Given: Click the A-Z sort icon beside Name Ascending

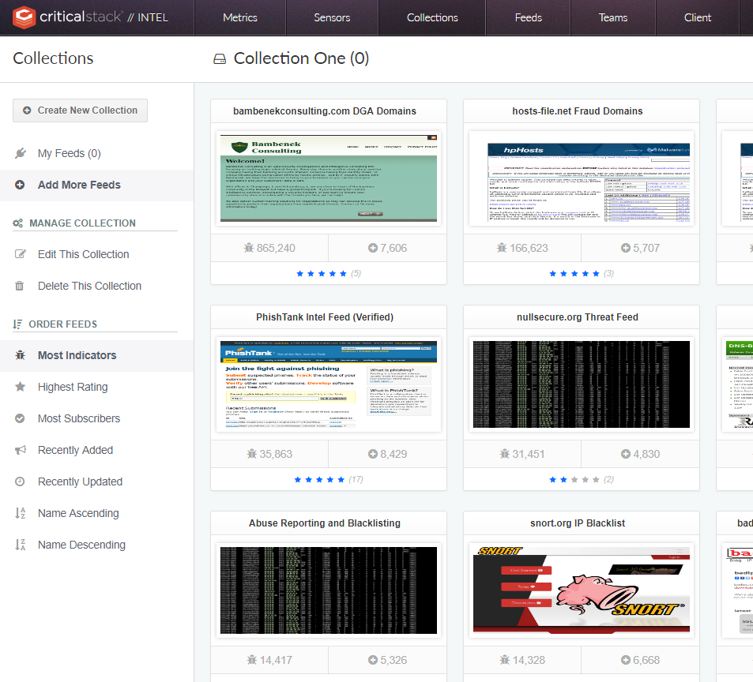Looking at the screenshot, I should tap(21, 513).
